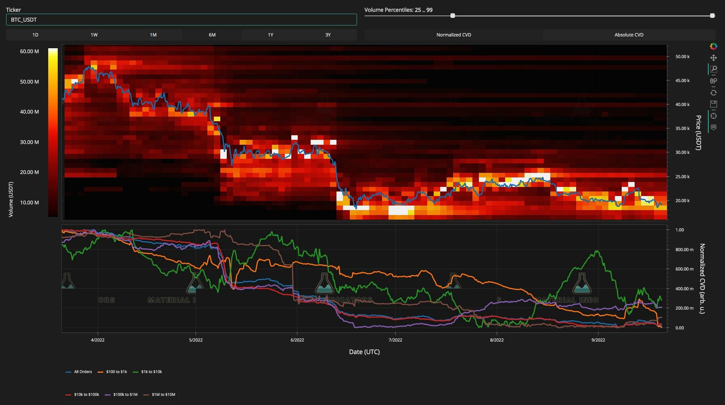Image resolution: width=725 pixels, height=405 pixels.
Task: Choose the 3Y time range
Action: pyautogui.click(x=328, y=35)
